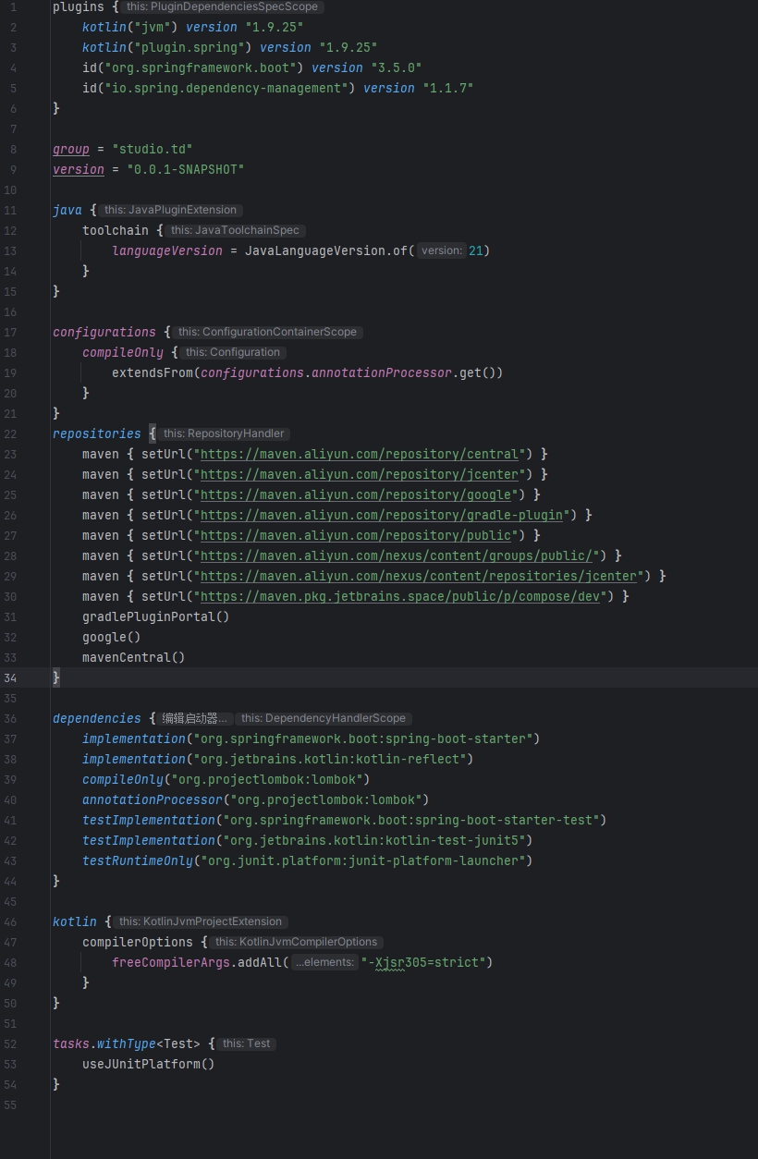
Task: Click the toolchain block keyword
Action: click(116, 230)
